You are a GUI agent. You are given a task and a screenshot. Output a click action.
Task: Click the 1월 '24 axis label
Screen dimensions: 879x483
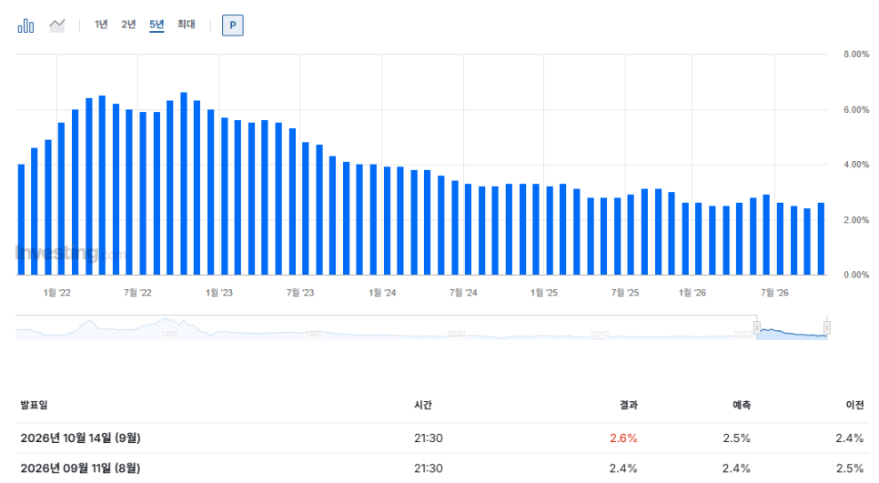click(382, 293)
